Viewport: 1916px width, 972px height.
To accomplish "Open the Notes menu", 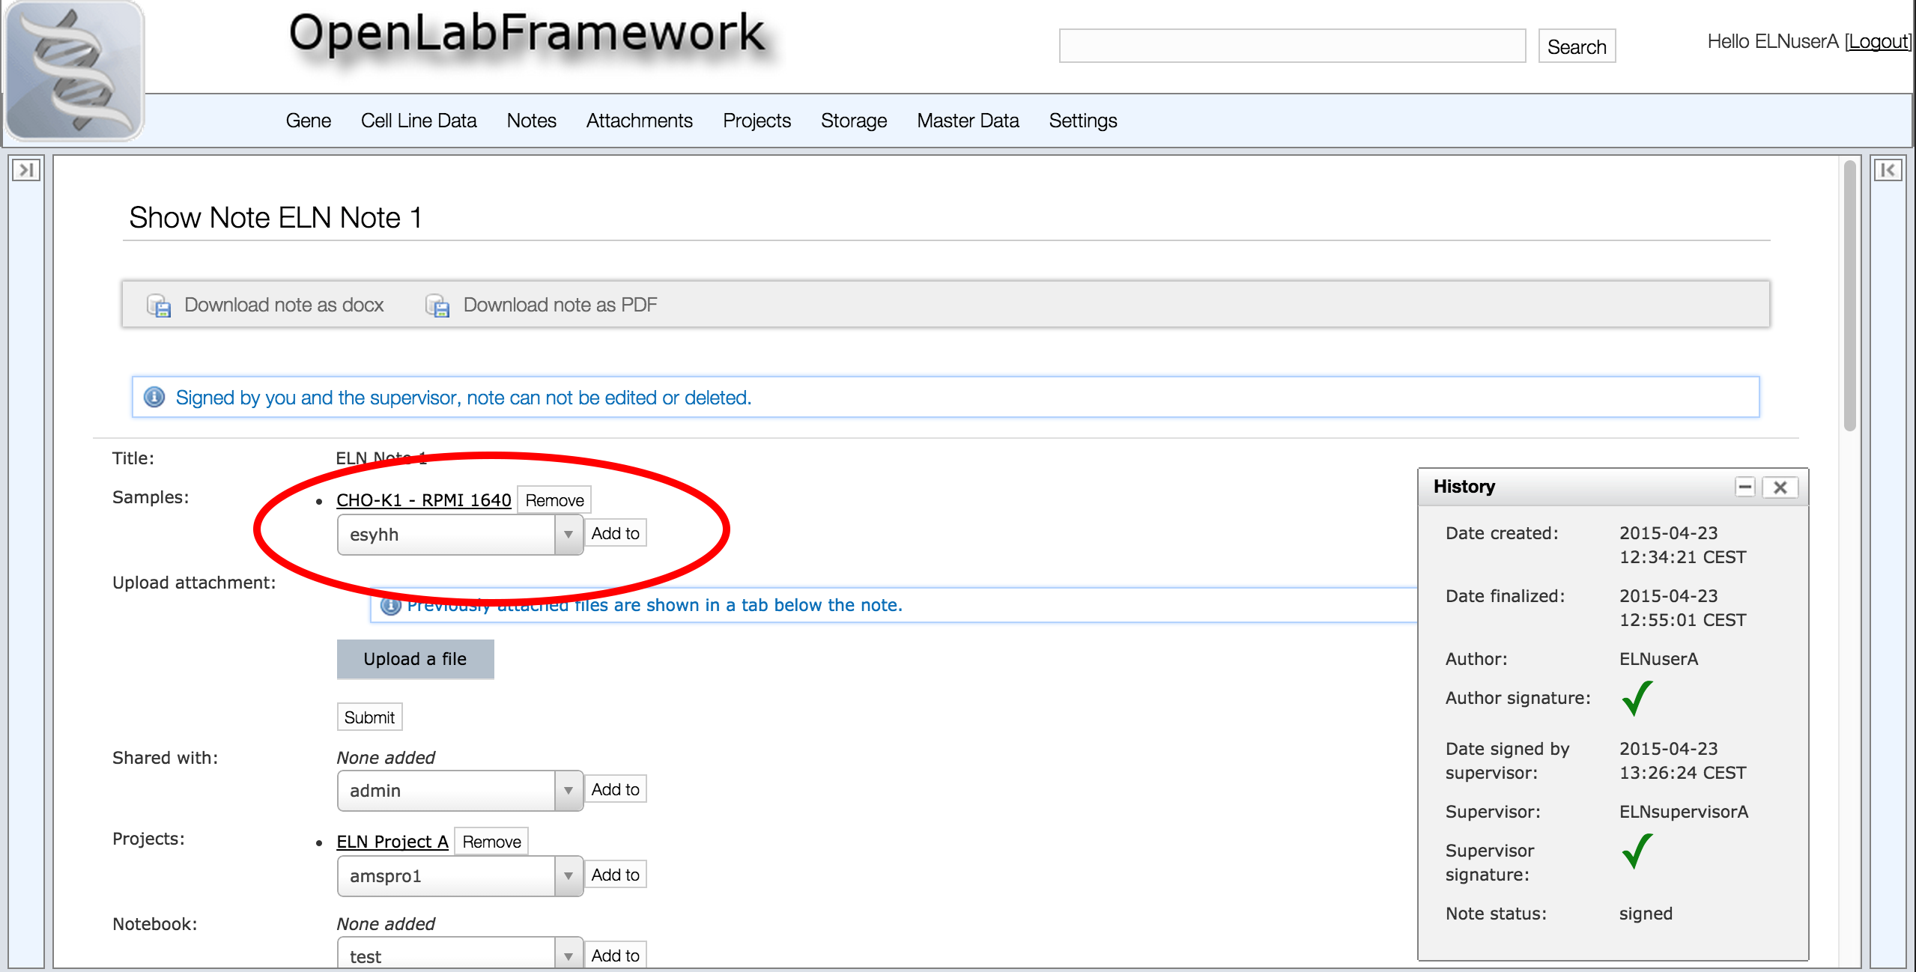I will tap(531, 121).
